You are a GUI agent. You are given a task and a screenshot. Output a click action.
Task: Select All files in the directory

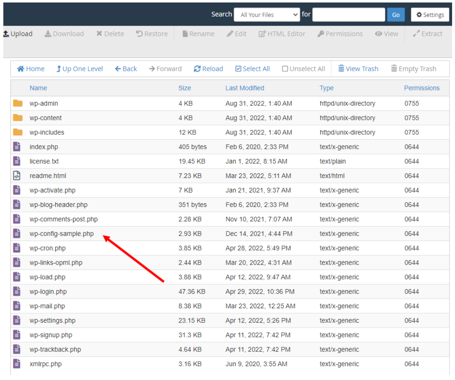[252, 68]
